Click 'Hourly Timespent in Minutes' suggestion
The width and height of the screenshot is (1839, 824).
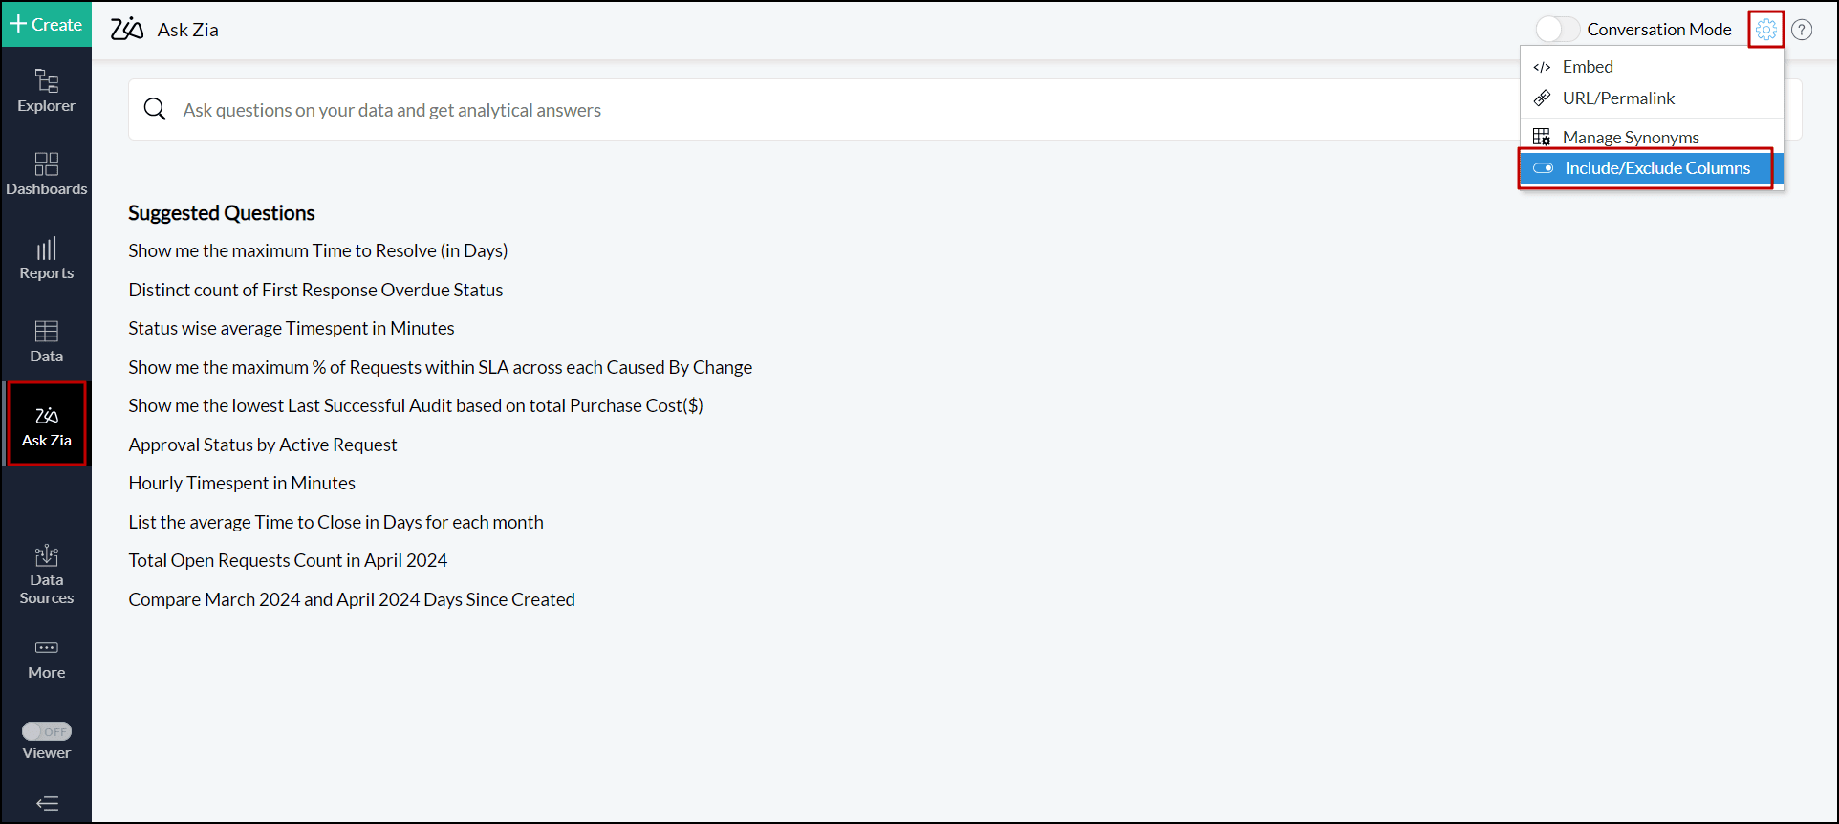coord(242,484)
